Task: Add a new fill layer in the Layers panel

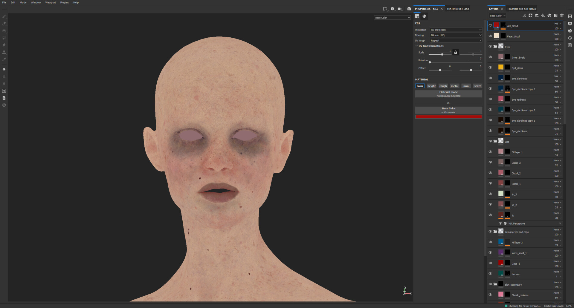Action: pos(543,16)
